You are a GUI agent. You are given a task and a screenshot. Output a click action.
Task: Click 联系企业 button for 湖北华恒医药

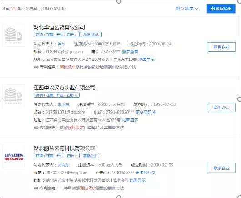point(221,47)
